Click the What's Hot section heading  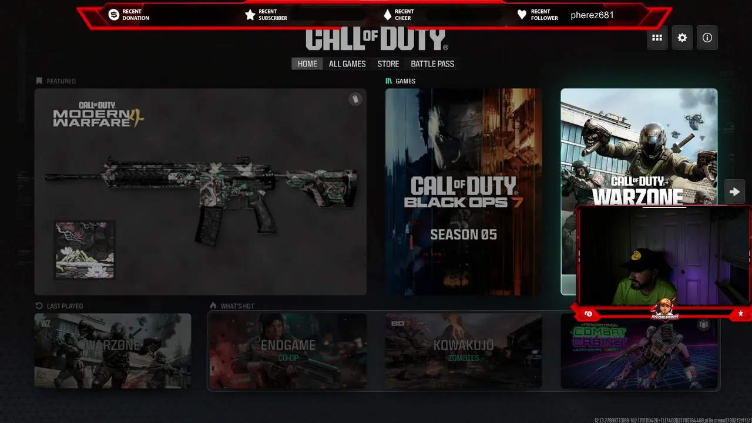[x=237, y=306]
